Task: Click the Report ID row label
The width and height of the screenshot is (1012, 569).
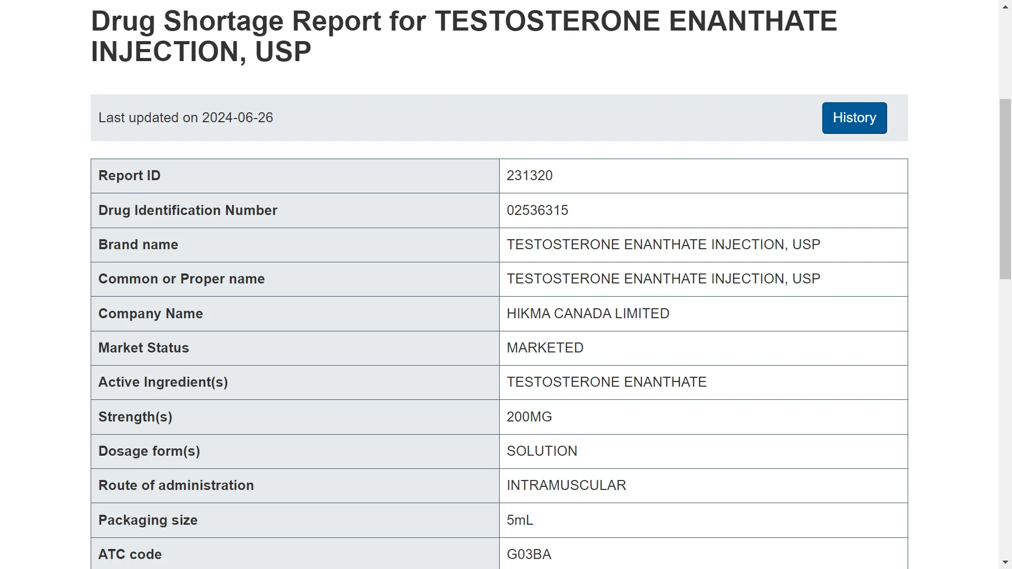Action: pyautogui.click(x=129, y=176)
